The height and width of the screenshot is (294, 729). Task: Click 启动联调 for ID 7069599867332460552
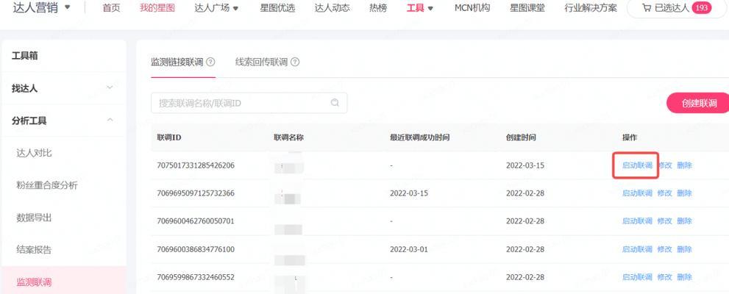click(637, 277)
